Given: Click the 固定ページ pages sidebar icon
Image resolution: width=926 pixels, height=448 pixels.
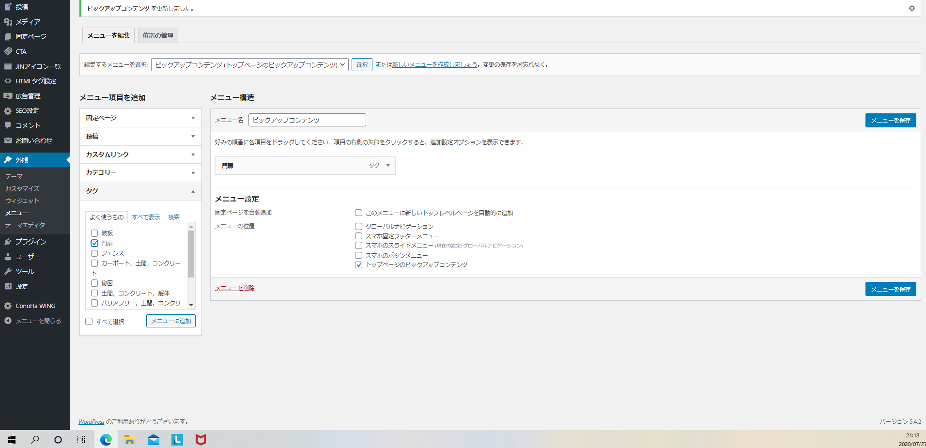Looking at the screenshot, I should click(8, 36).
